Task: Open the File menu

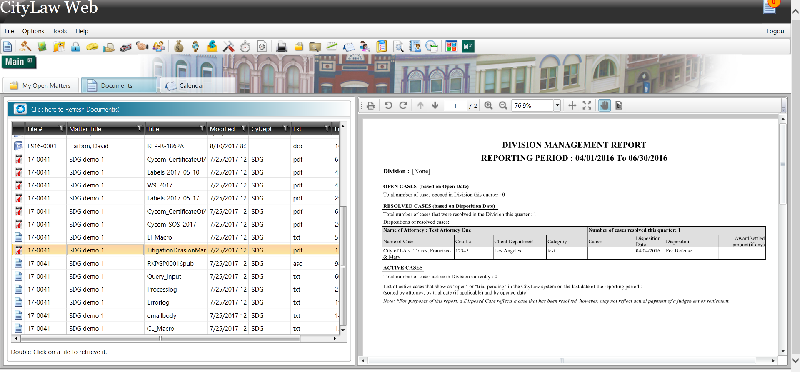Action: [x=9, y=31]
